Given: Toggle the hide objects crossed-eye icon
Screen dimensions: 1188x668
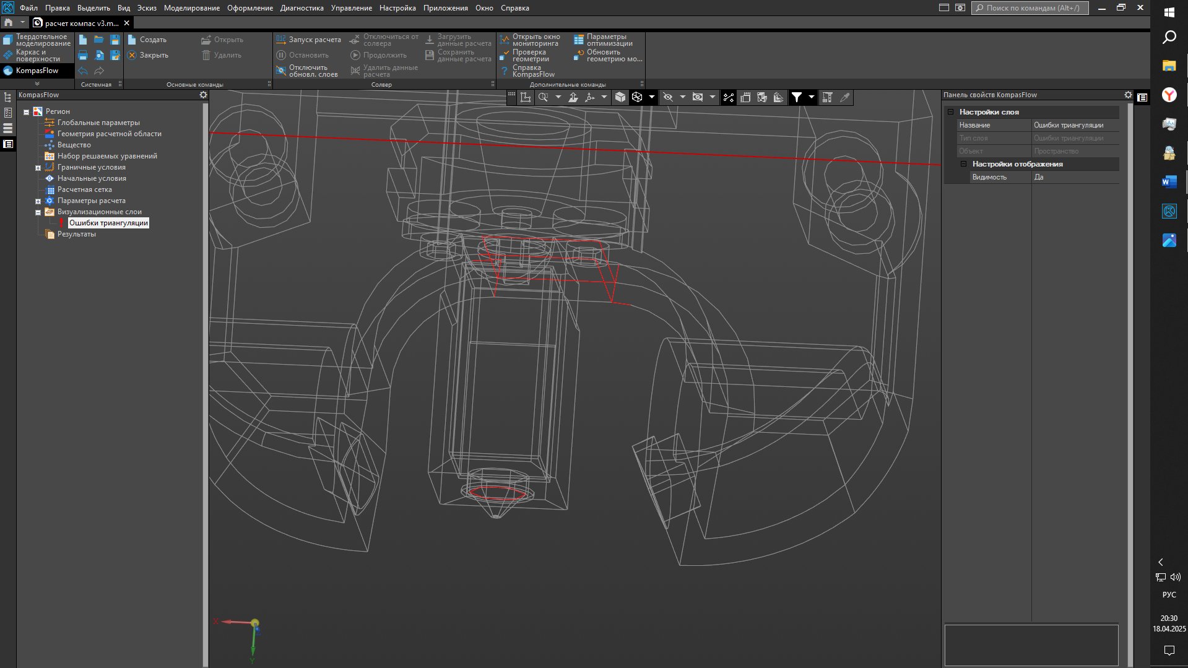Looking at the screenshot, I should (x=668, y=97).
